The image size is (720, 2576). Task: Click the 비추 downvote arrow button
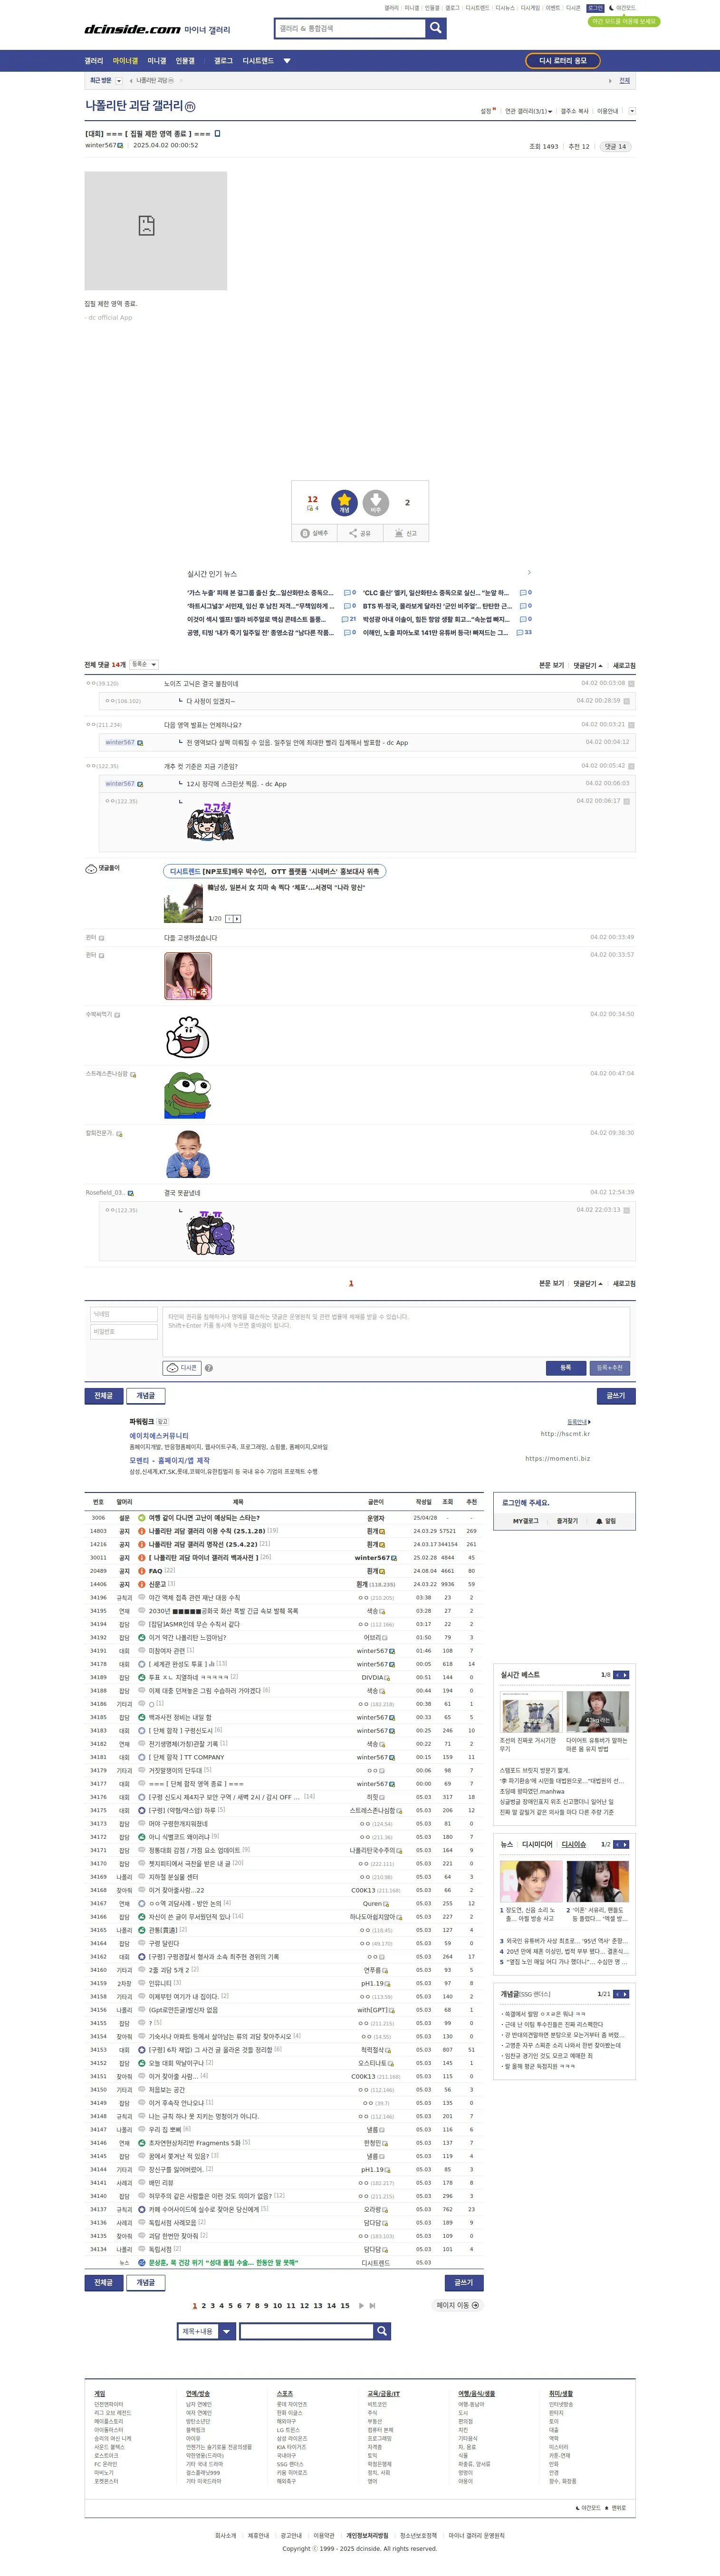[376, 502]
